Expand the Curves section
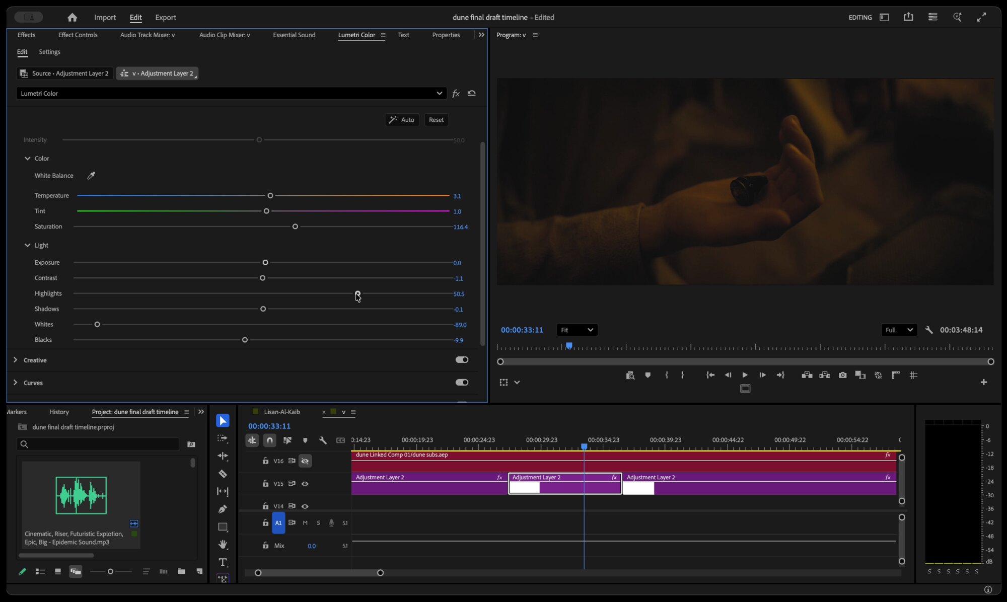Viewport: 1007px width, 602px height. click(x=15, y=383)
